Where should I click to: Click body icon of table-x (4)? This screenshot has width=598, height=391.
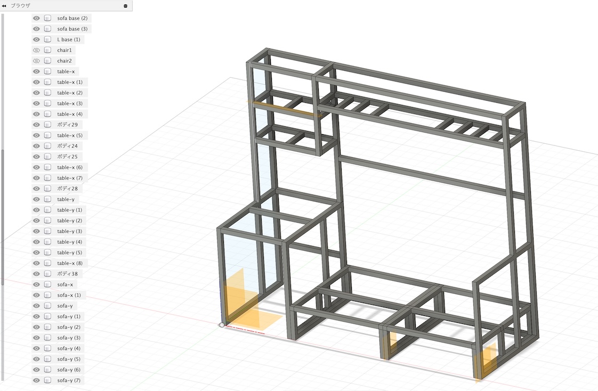47,114
